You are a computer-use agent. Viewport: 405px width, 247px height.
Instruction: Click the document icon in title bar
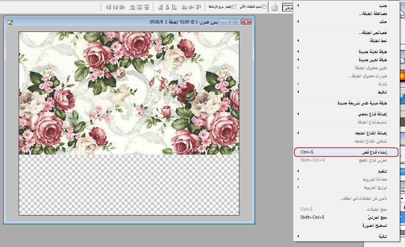coord(10,22)
